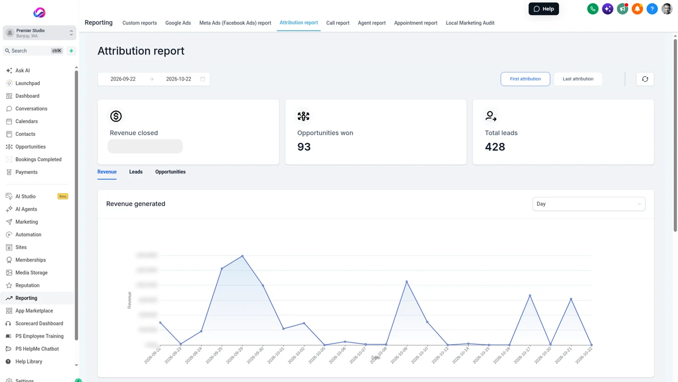This screenshot has height=382, width=678.
Task: Open the Agent report tab
Action: point(372,23)
